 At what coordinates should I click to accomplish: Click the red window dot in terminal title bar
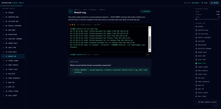70,25
